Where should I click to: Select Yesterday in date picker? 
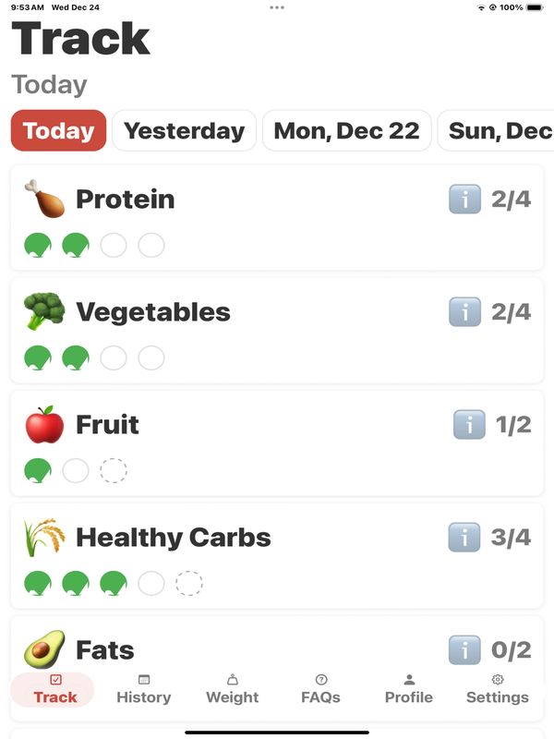pyautogui.click(x=184, y=131)
